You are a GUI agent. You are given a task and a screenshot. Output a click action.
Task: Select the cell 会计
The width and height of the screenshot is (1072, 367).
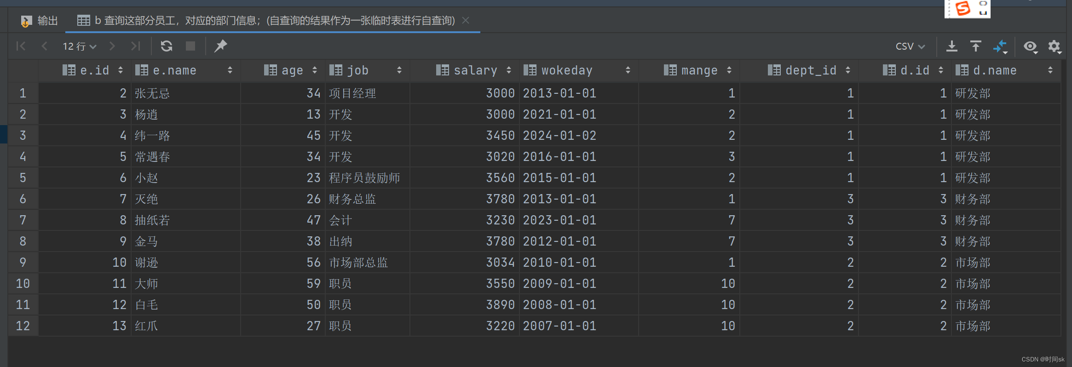tap(368, 220)
